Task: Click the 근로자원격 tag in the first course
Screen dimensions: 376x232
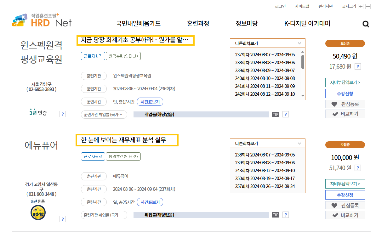Action: coord(93,56)
